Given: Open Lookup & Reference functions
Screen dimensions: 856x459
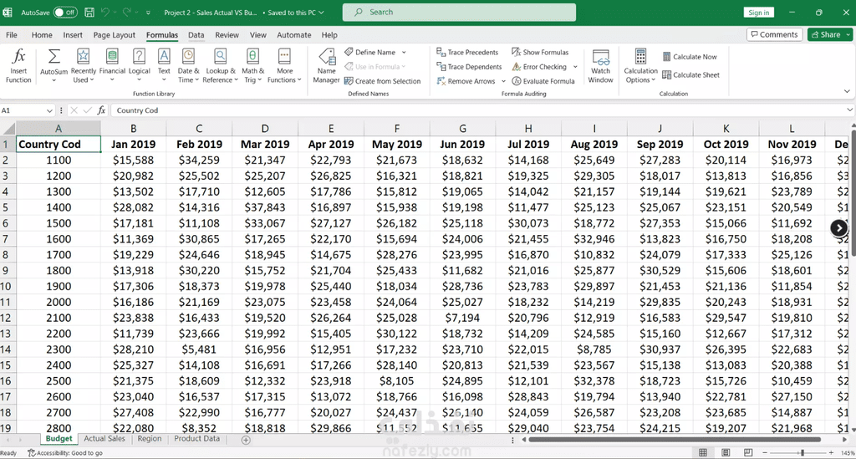Looking at the screenshot, I should (220, 65).
